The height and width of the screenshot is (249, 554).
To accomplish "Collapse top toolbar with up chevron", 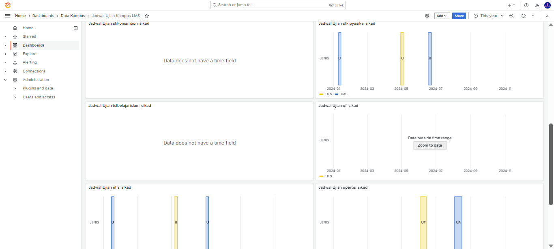I will (x=547, y=16).
